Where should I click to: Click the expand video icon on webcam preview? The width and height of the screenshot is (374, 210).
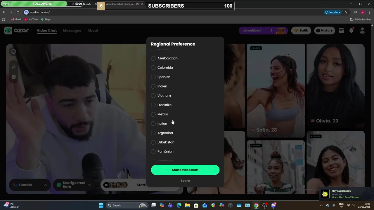14,52
